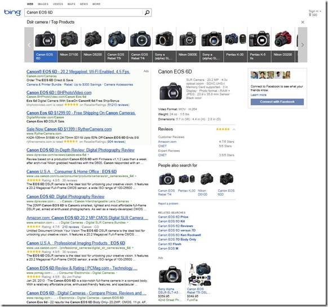Advance carousel with right arrow
The height and width of the screenshot is (307, 328).
(x=303, y=44)
